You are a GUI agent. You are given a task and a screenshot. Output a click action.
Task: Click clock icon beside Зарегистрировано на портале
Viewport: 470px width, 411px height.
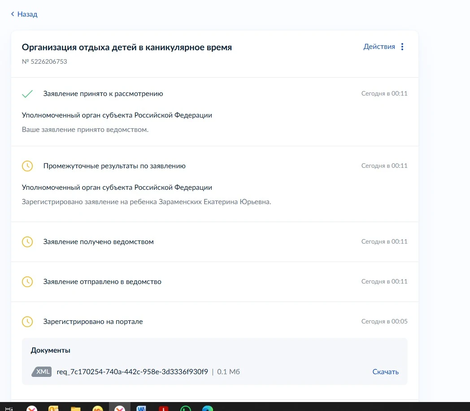27,322
